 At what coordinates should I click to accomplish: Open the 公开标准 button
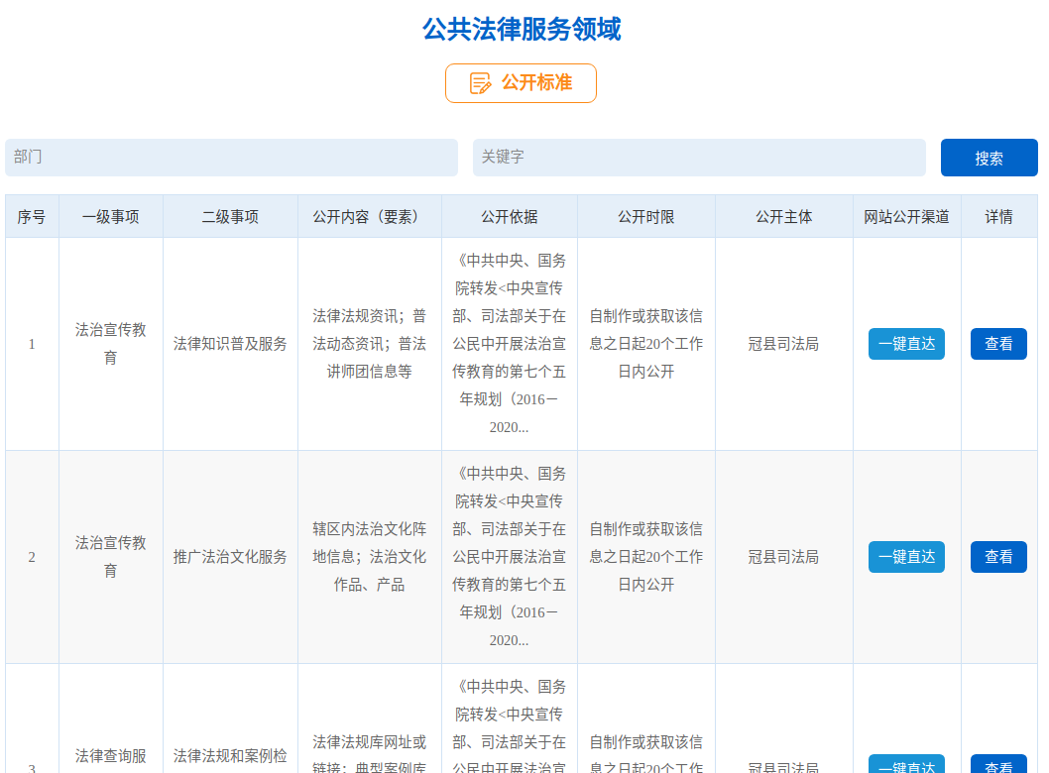522,83
